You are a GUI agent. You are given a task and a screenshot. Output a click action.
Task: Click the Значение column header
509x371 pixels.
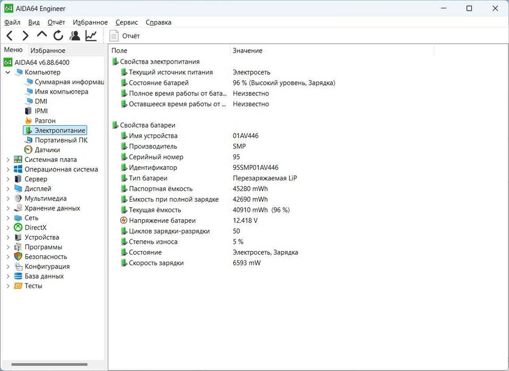click(332, 50)
